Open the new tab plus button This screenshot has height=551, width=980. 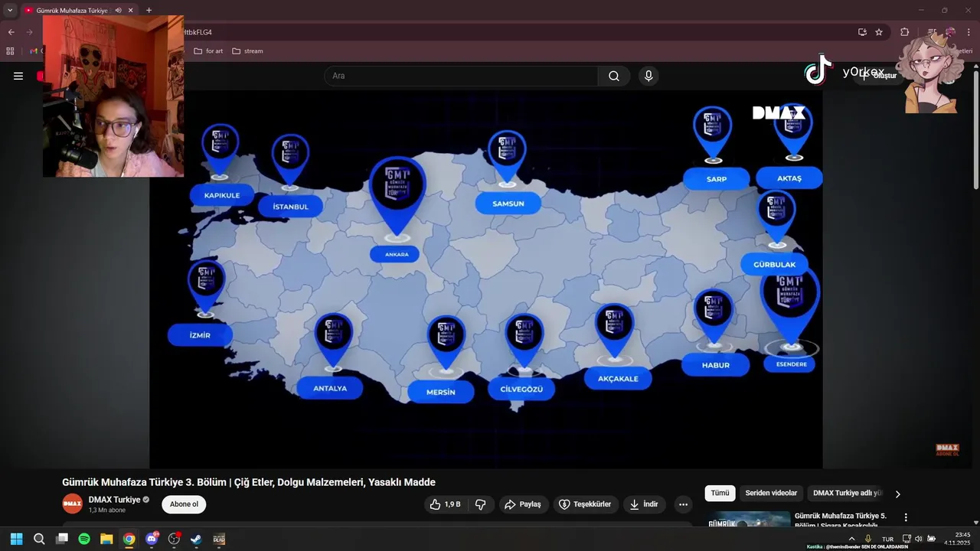[149, 11]
